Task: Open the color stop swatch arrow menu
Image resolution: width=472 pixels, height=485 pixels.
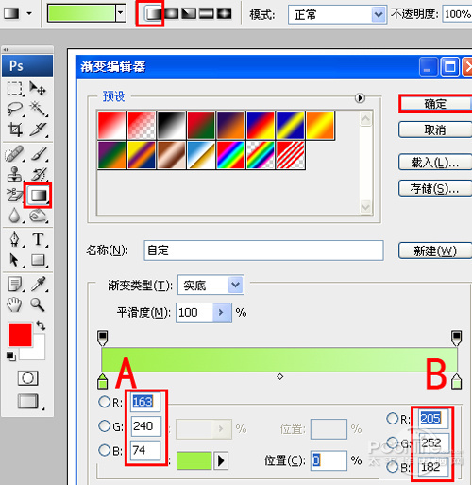Action: (221, 461)
